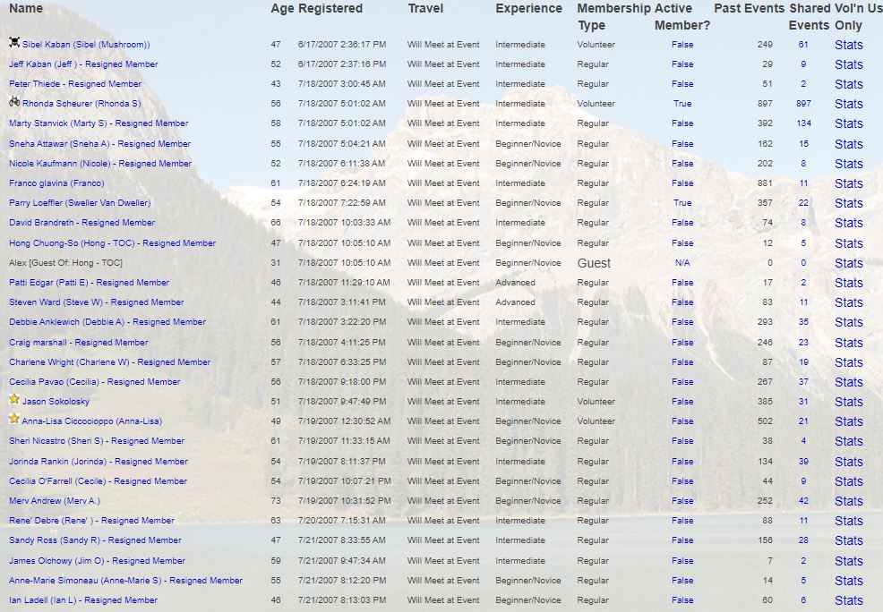This screenshot has width=883, height=612.
Task: Click shared events count 134 for Marty Stanvick
Action: (x=803, y=123)
